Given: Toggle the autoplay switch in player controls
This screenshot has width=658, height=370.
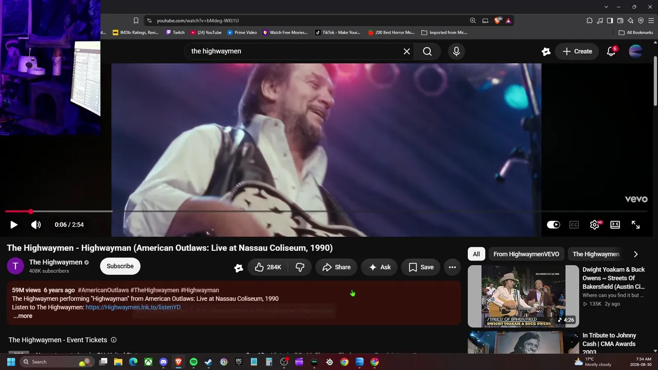Looking at the screenshot, I should 553,225.
